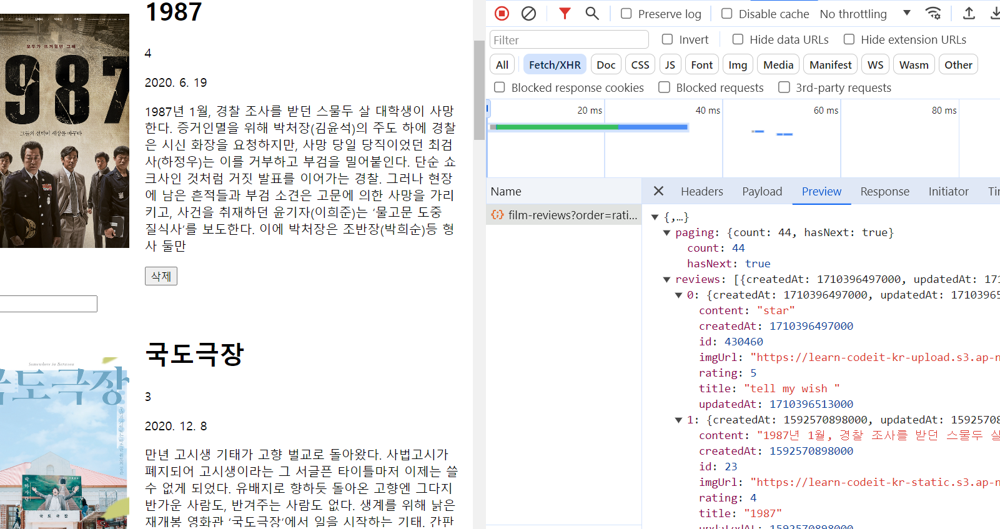Check Blocked response cookies
Screen dimensions: 1000x529
[x=500, y=87]
